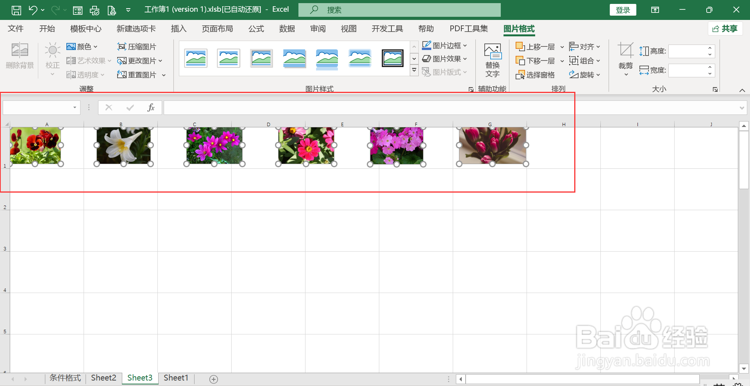750x386 pixels.
Task: Open the 条件格式 sheet tab
Action: [x=65, y=378]
